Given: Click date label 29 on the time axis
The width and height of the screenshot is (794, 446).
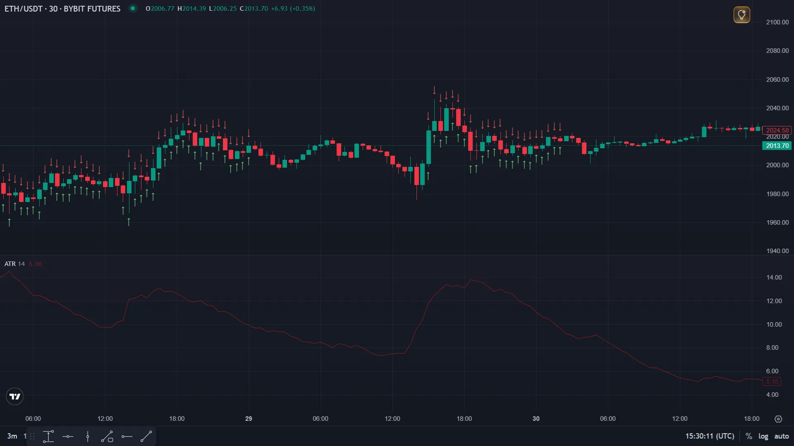Looking at the screenshot, I should point(249,419).
